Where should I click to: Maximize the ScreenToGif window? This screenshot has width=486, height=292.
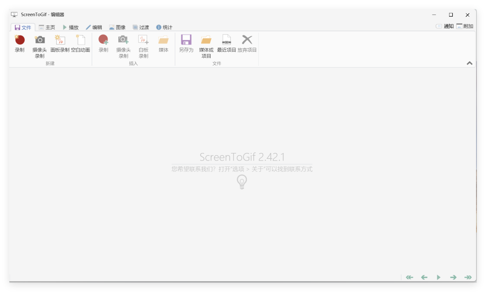(x=450, y=14)
